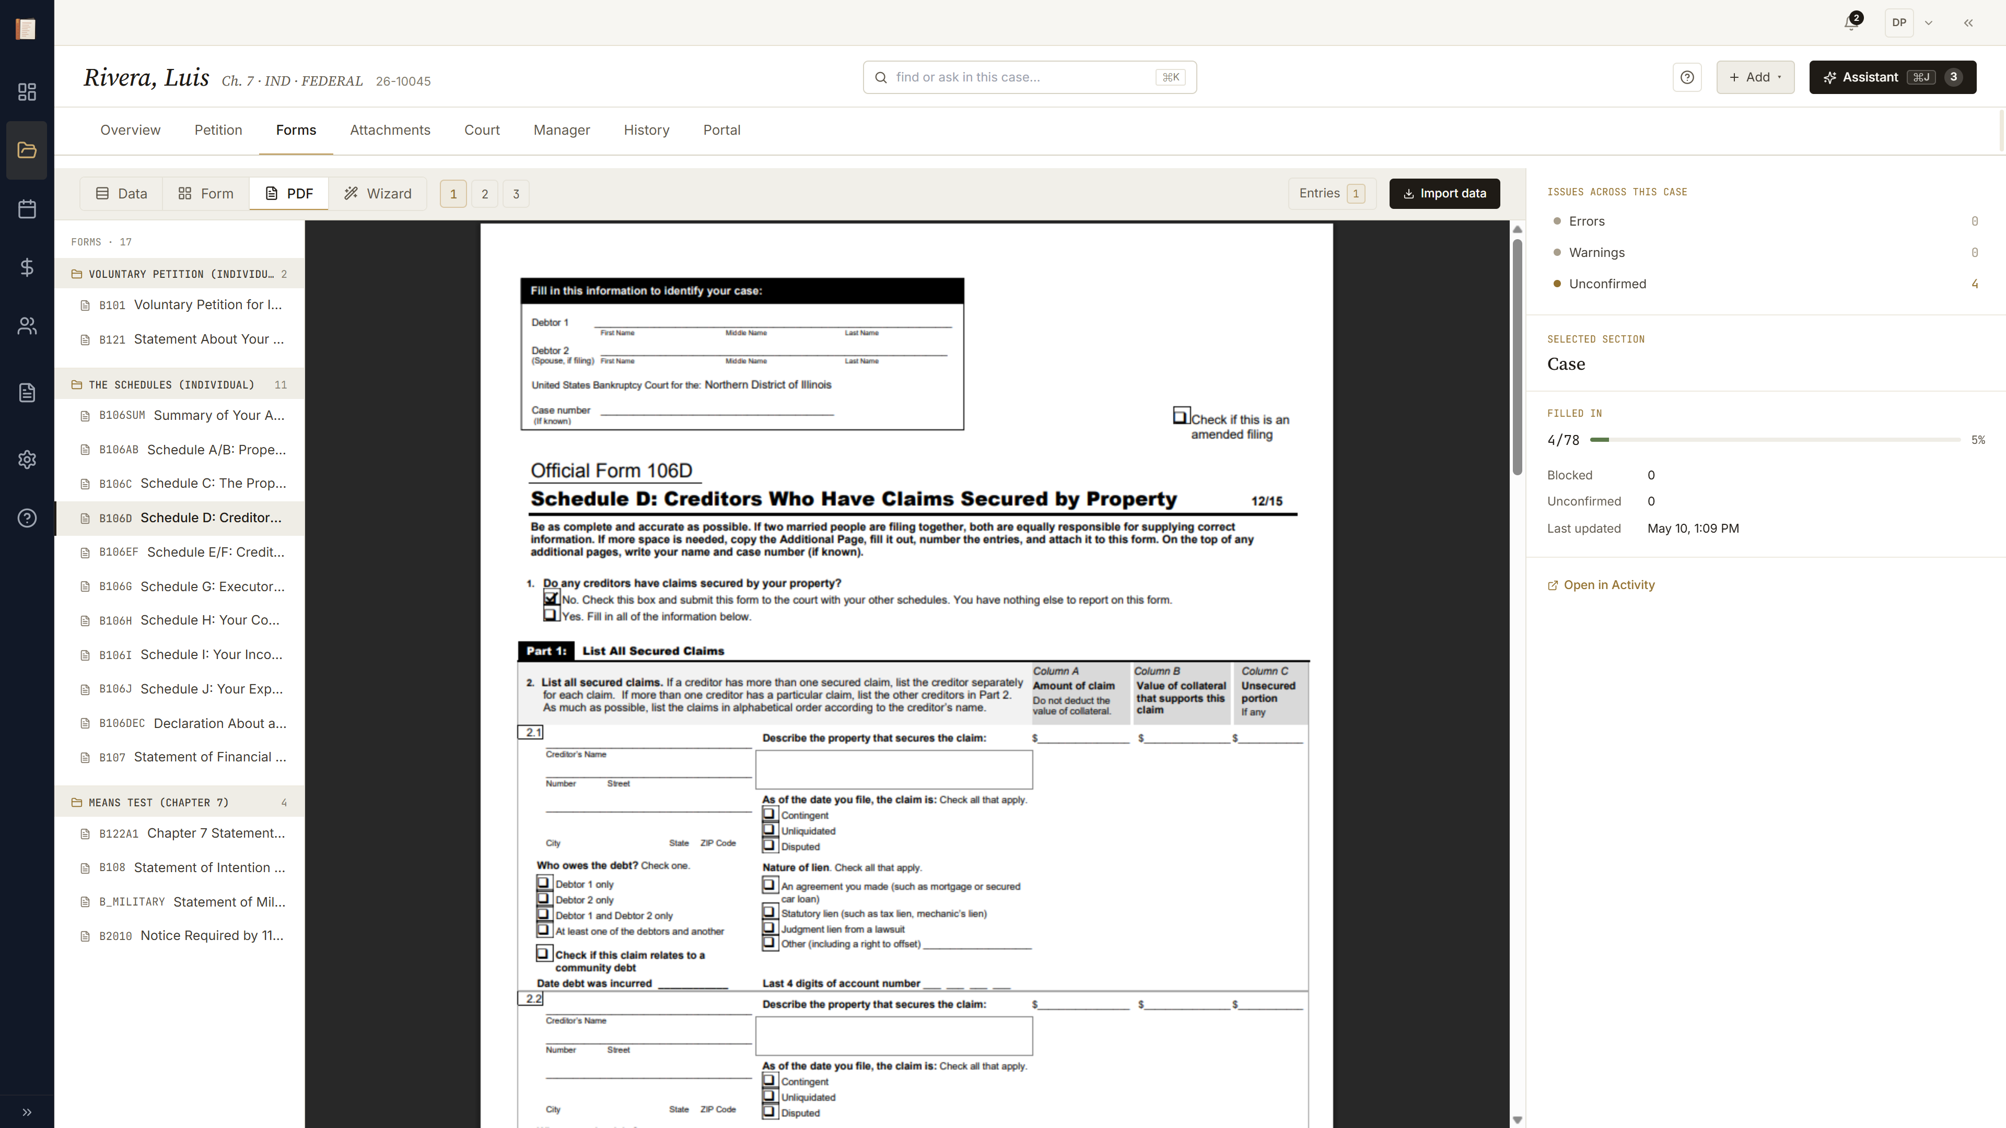Open the Assistant panel
The width and height of the screenshot is (2006, 1128).
point(1892,77)
